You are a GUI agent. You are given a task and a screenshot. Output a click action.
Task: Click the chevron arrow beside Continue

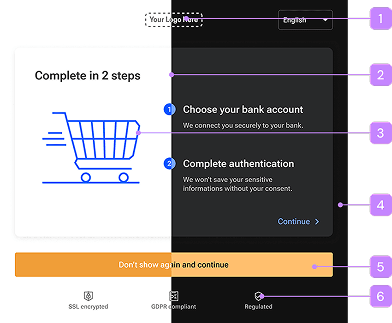coord(317,221)
